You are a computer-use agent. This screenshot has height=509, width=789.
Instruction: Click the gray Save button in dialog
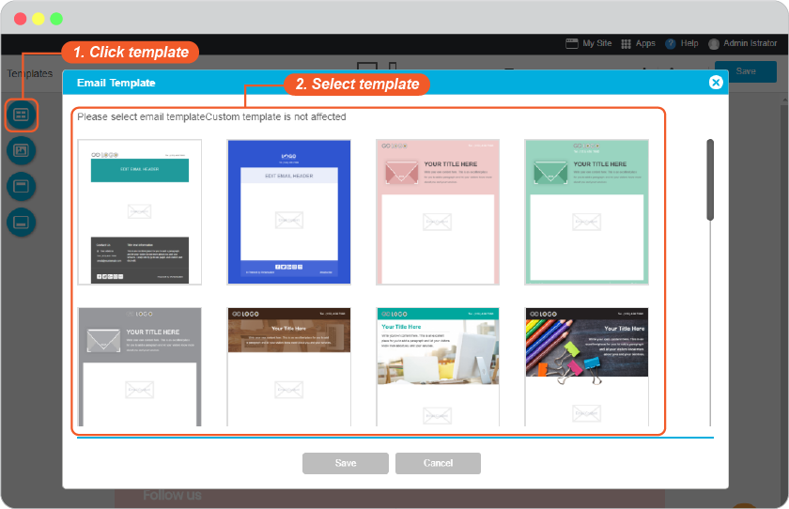point(346,463)
